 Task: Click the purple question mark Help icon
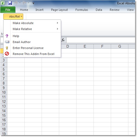click(x=7, y=36)
